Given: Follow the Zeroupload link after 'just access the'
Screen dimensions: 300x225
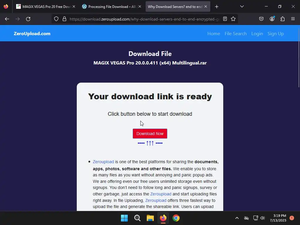Looking at the screenshot, I should (x=161, y=194).
